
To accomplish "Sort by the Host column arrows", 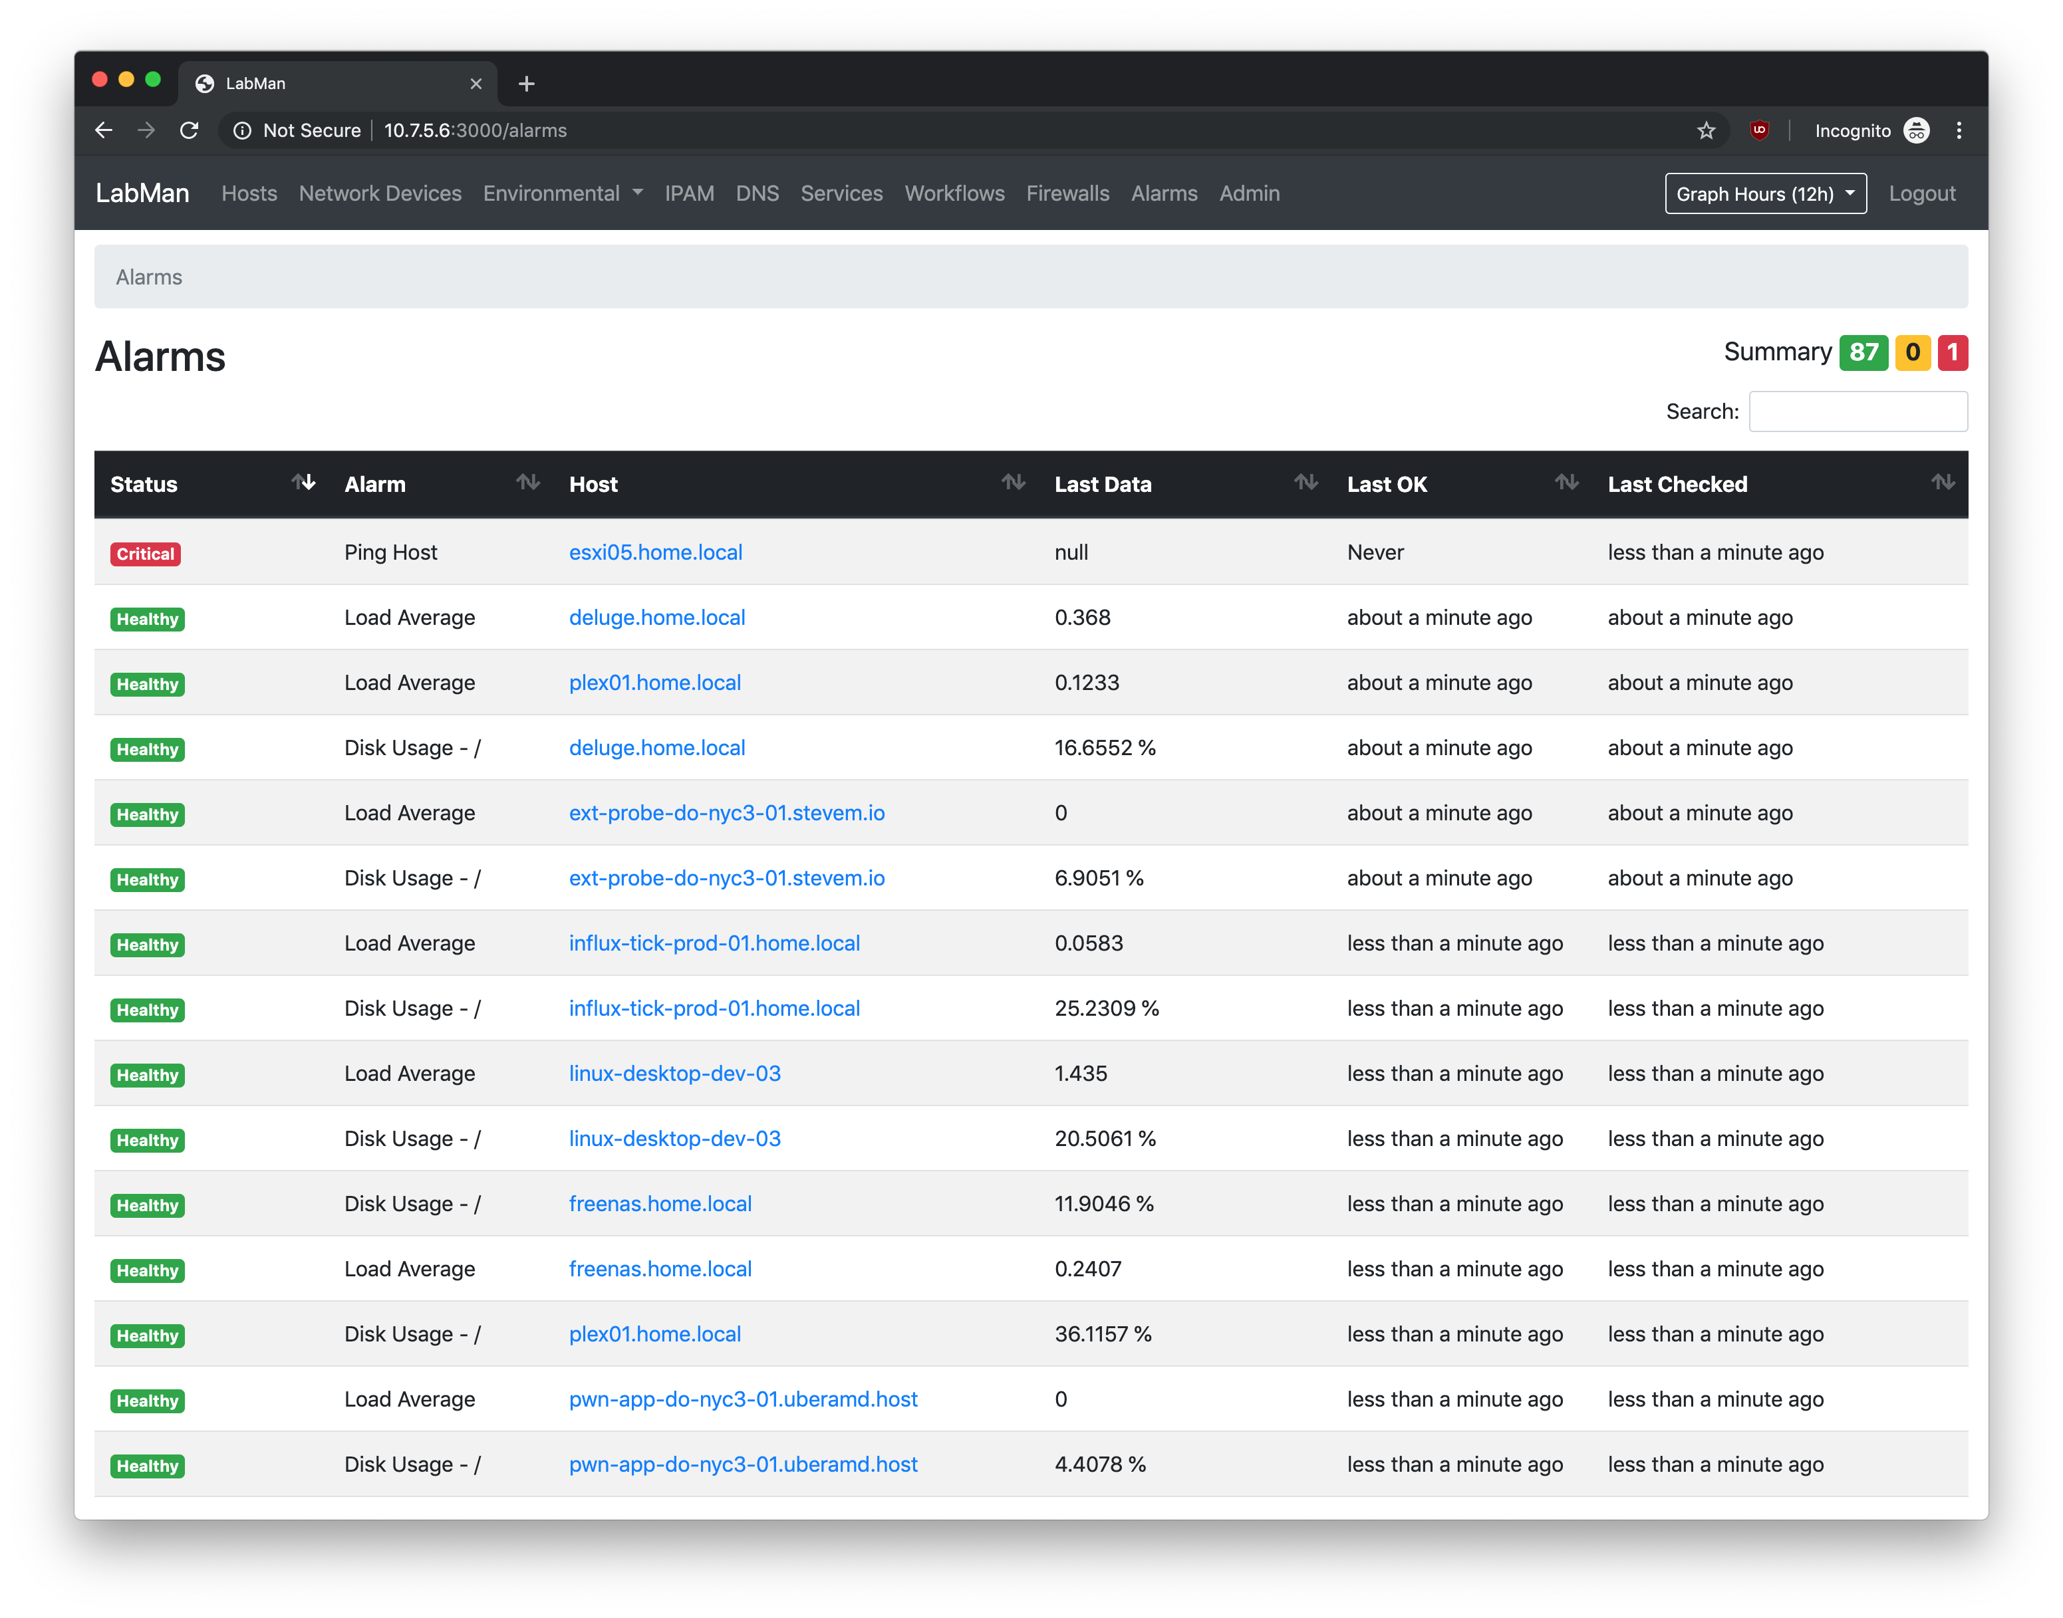I will 1013,483.
